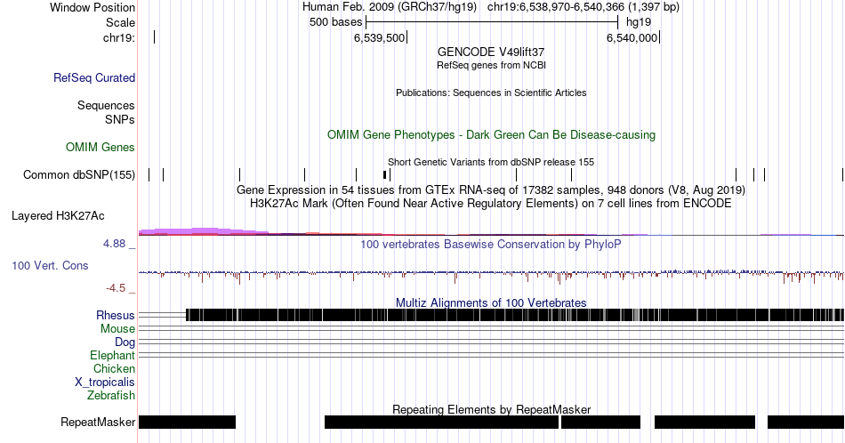The height and width of the screenshot is (443, 845).
Task: Click Repeating Elements by RepeatMasker title
Action: [491, 409]
